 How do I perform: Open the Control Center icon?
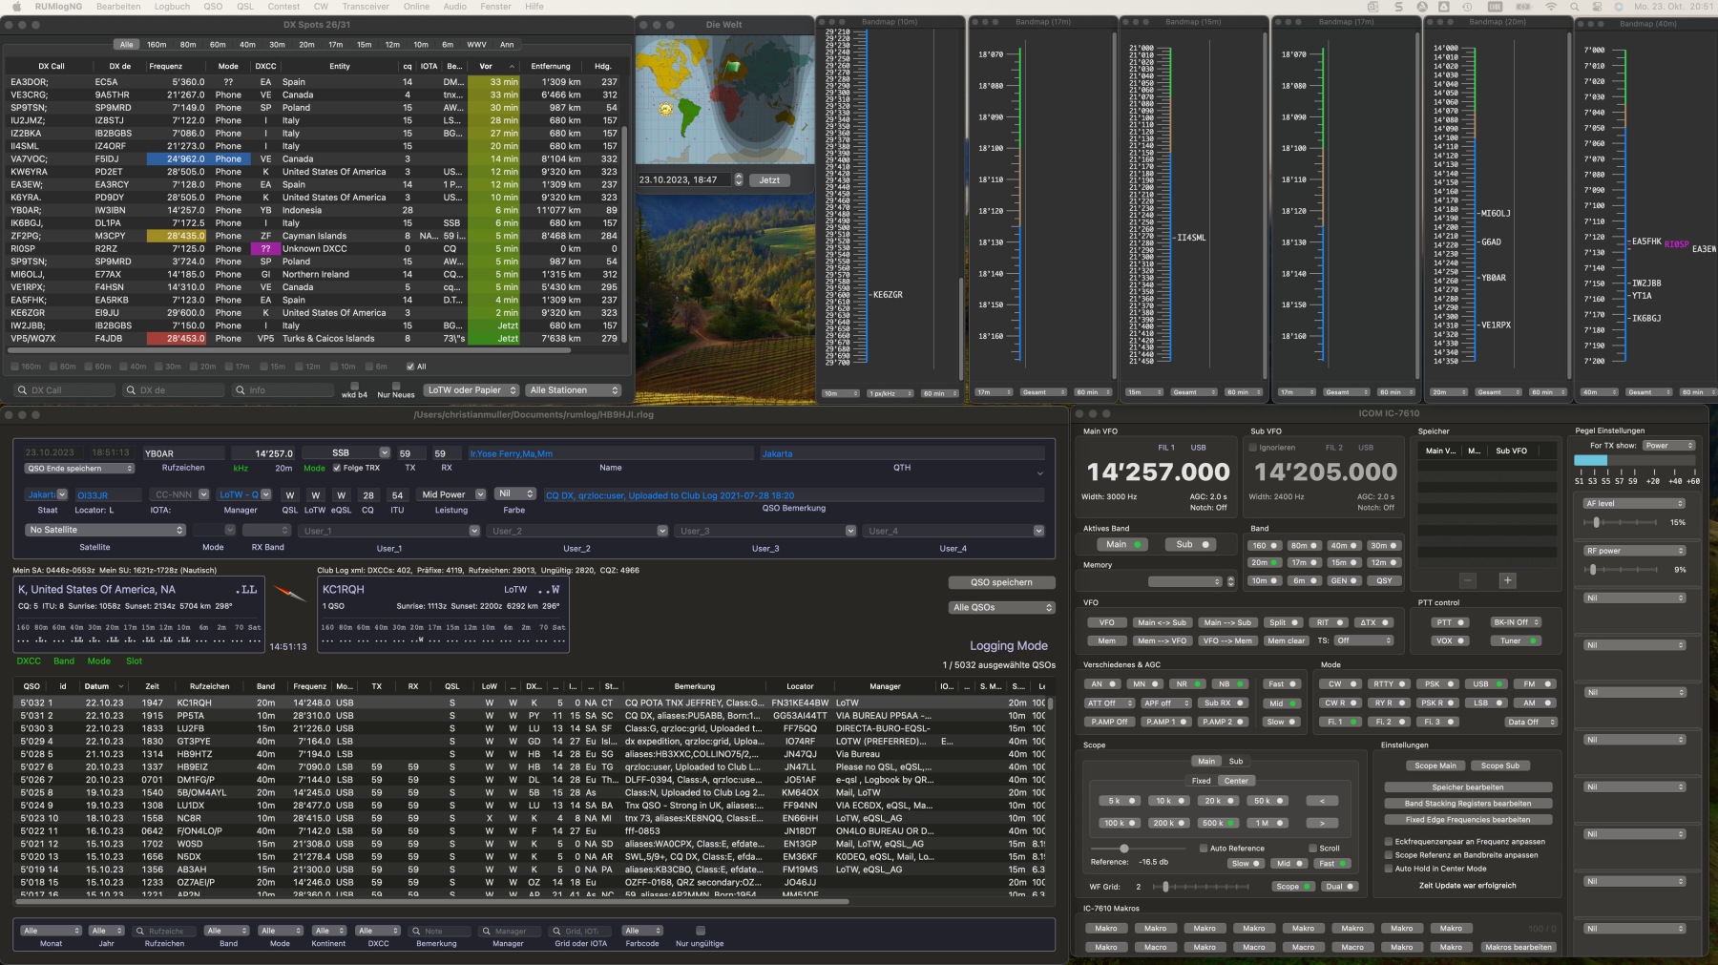tap(1597, 7)
